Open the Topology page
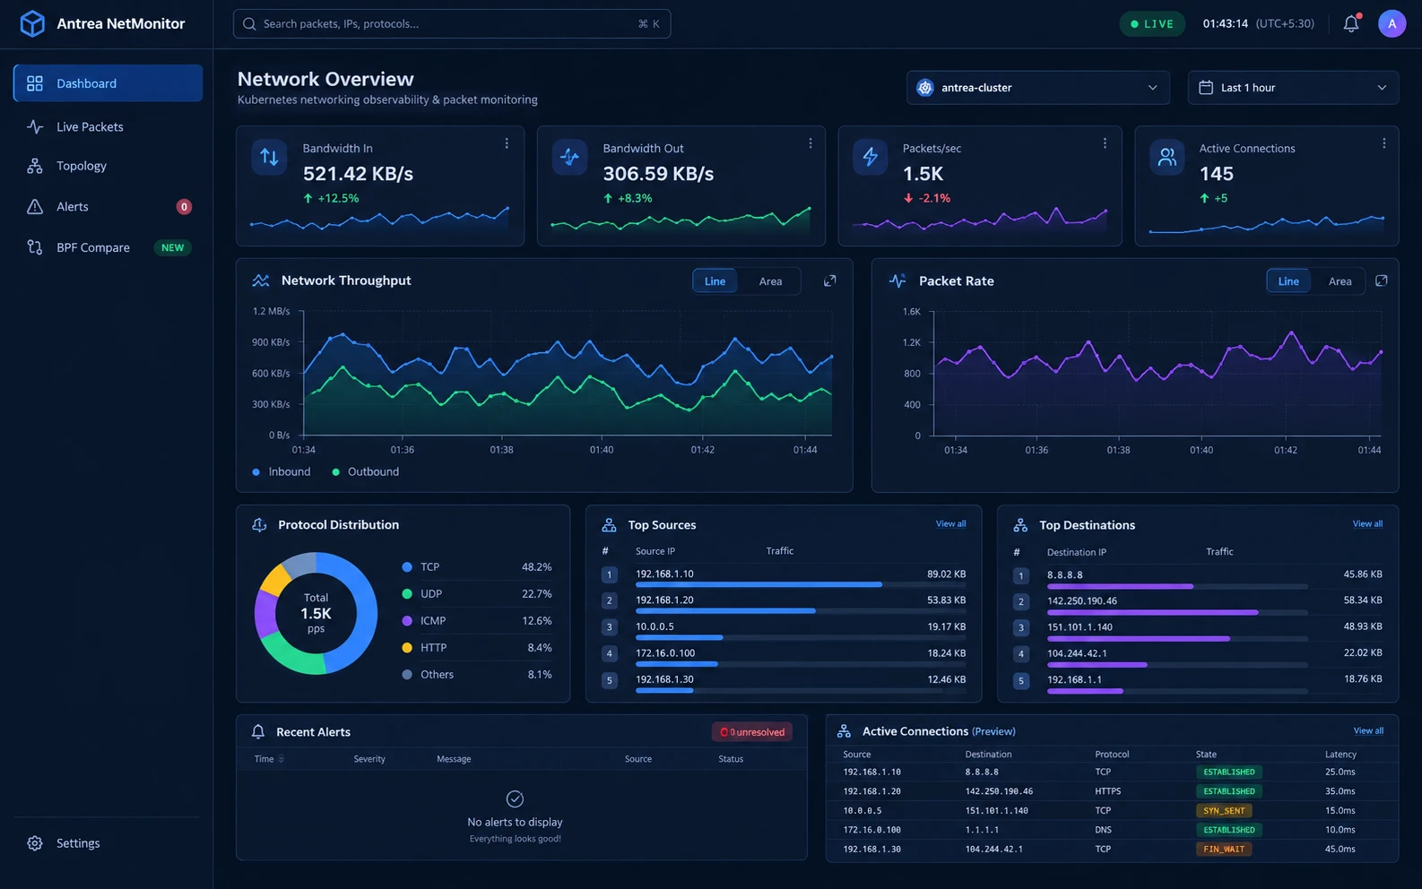This screenshot has height=889, width=1422. point(108,166)
